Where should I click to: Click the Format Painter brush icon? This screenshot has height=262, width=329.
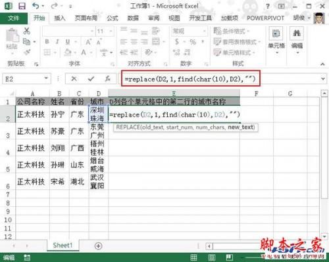pos(27,52)
